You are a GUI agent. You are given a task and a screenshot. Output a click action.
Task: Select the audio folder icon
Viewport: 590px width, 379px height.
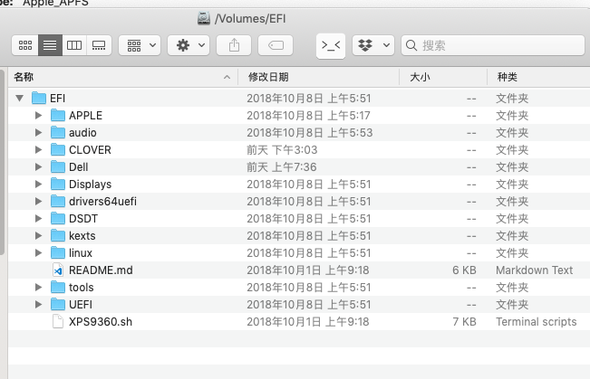click(58, 133)
